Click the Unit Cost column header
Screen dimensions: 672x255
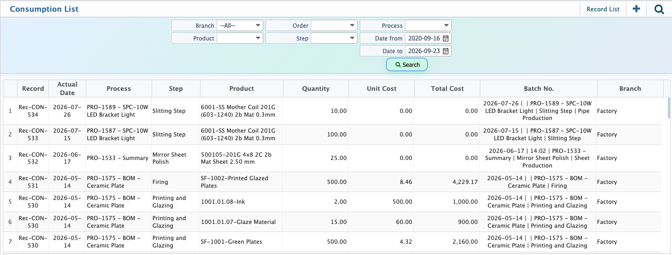[381, 88]
